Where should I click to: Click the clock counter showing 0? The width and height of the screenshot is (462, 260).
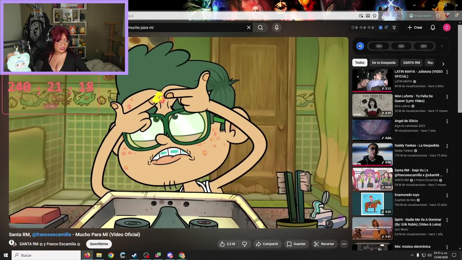click(x=354, y=27)
